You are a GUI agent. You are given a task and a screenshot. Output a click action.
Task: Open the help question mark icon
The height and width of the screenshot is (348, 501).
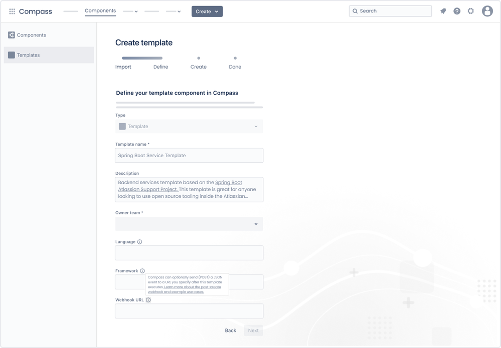[457, 11]
